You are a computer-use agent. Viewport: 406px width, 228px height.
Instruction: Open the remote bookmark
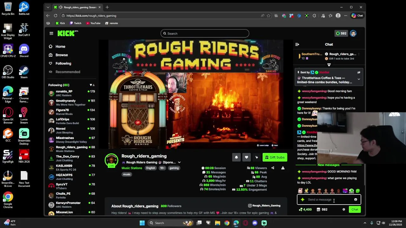point(111,23)
